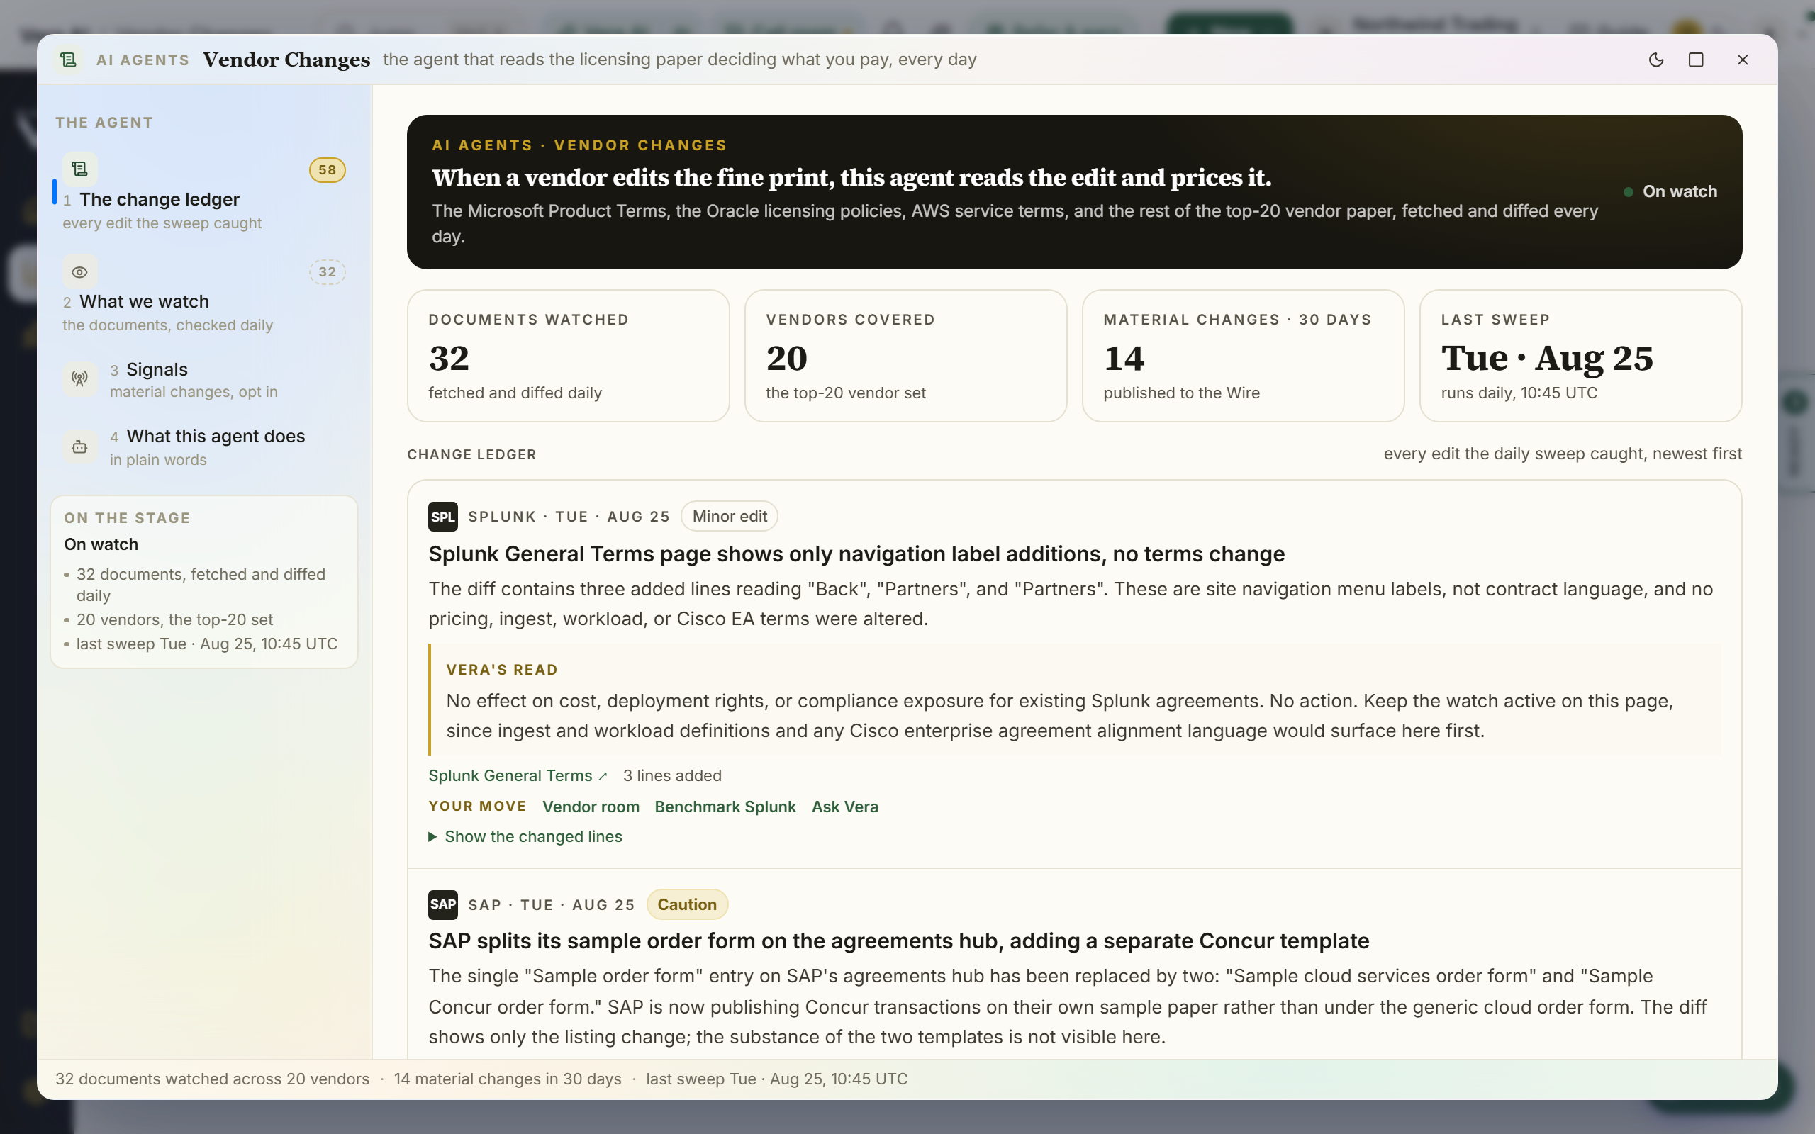Expand Show the changed lines

pos(525,837)
